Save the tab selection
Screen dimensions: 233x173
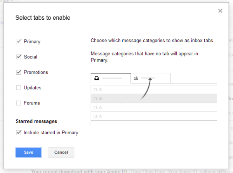click(x=28, y=152)
